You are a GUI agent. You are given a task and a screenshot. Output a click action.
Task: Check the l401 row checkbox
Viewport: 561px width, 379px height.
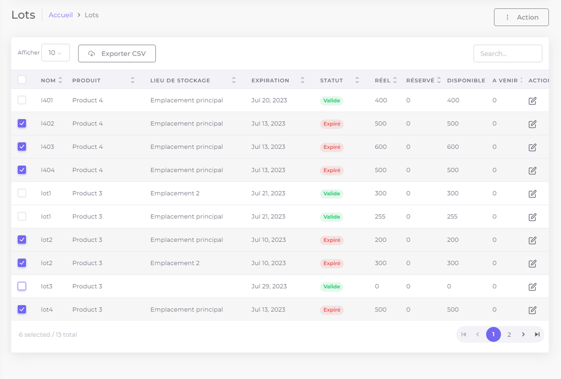pyautogui.click(x=22, y=100)
